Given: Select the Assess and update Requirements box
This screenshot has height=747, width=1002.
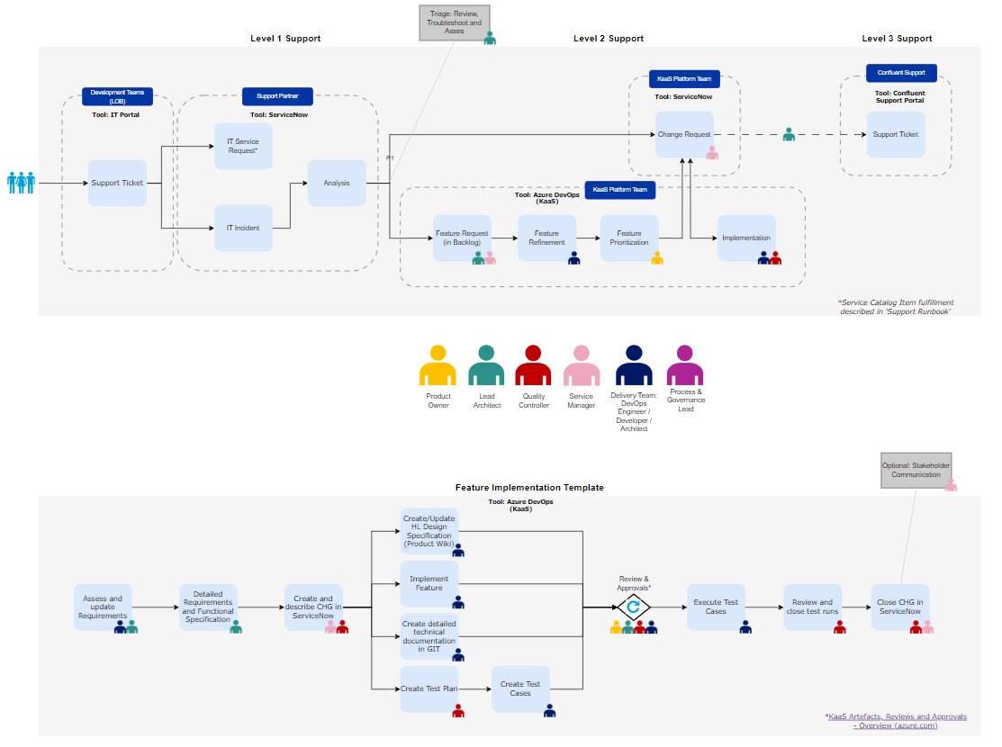Looking at the screenshot, I should coord(103,607).
